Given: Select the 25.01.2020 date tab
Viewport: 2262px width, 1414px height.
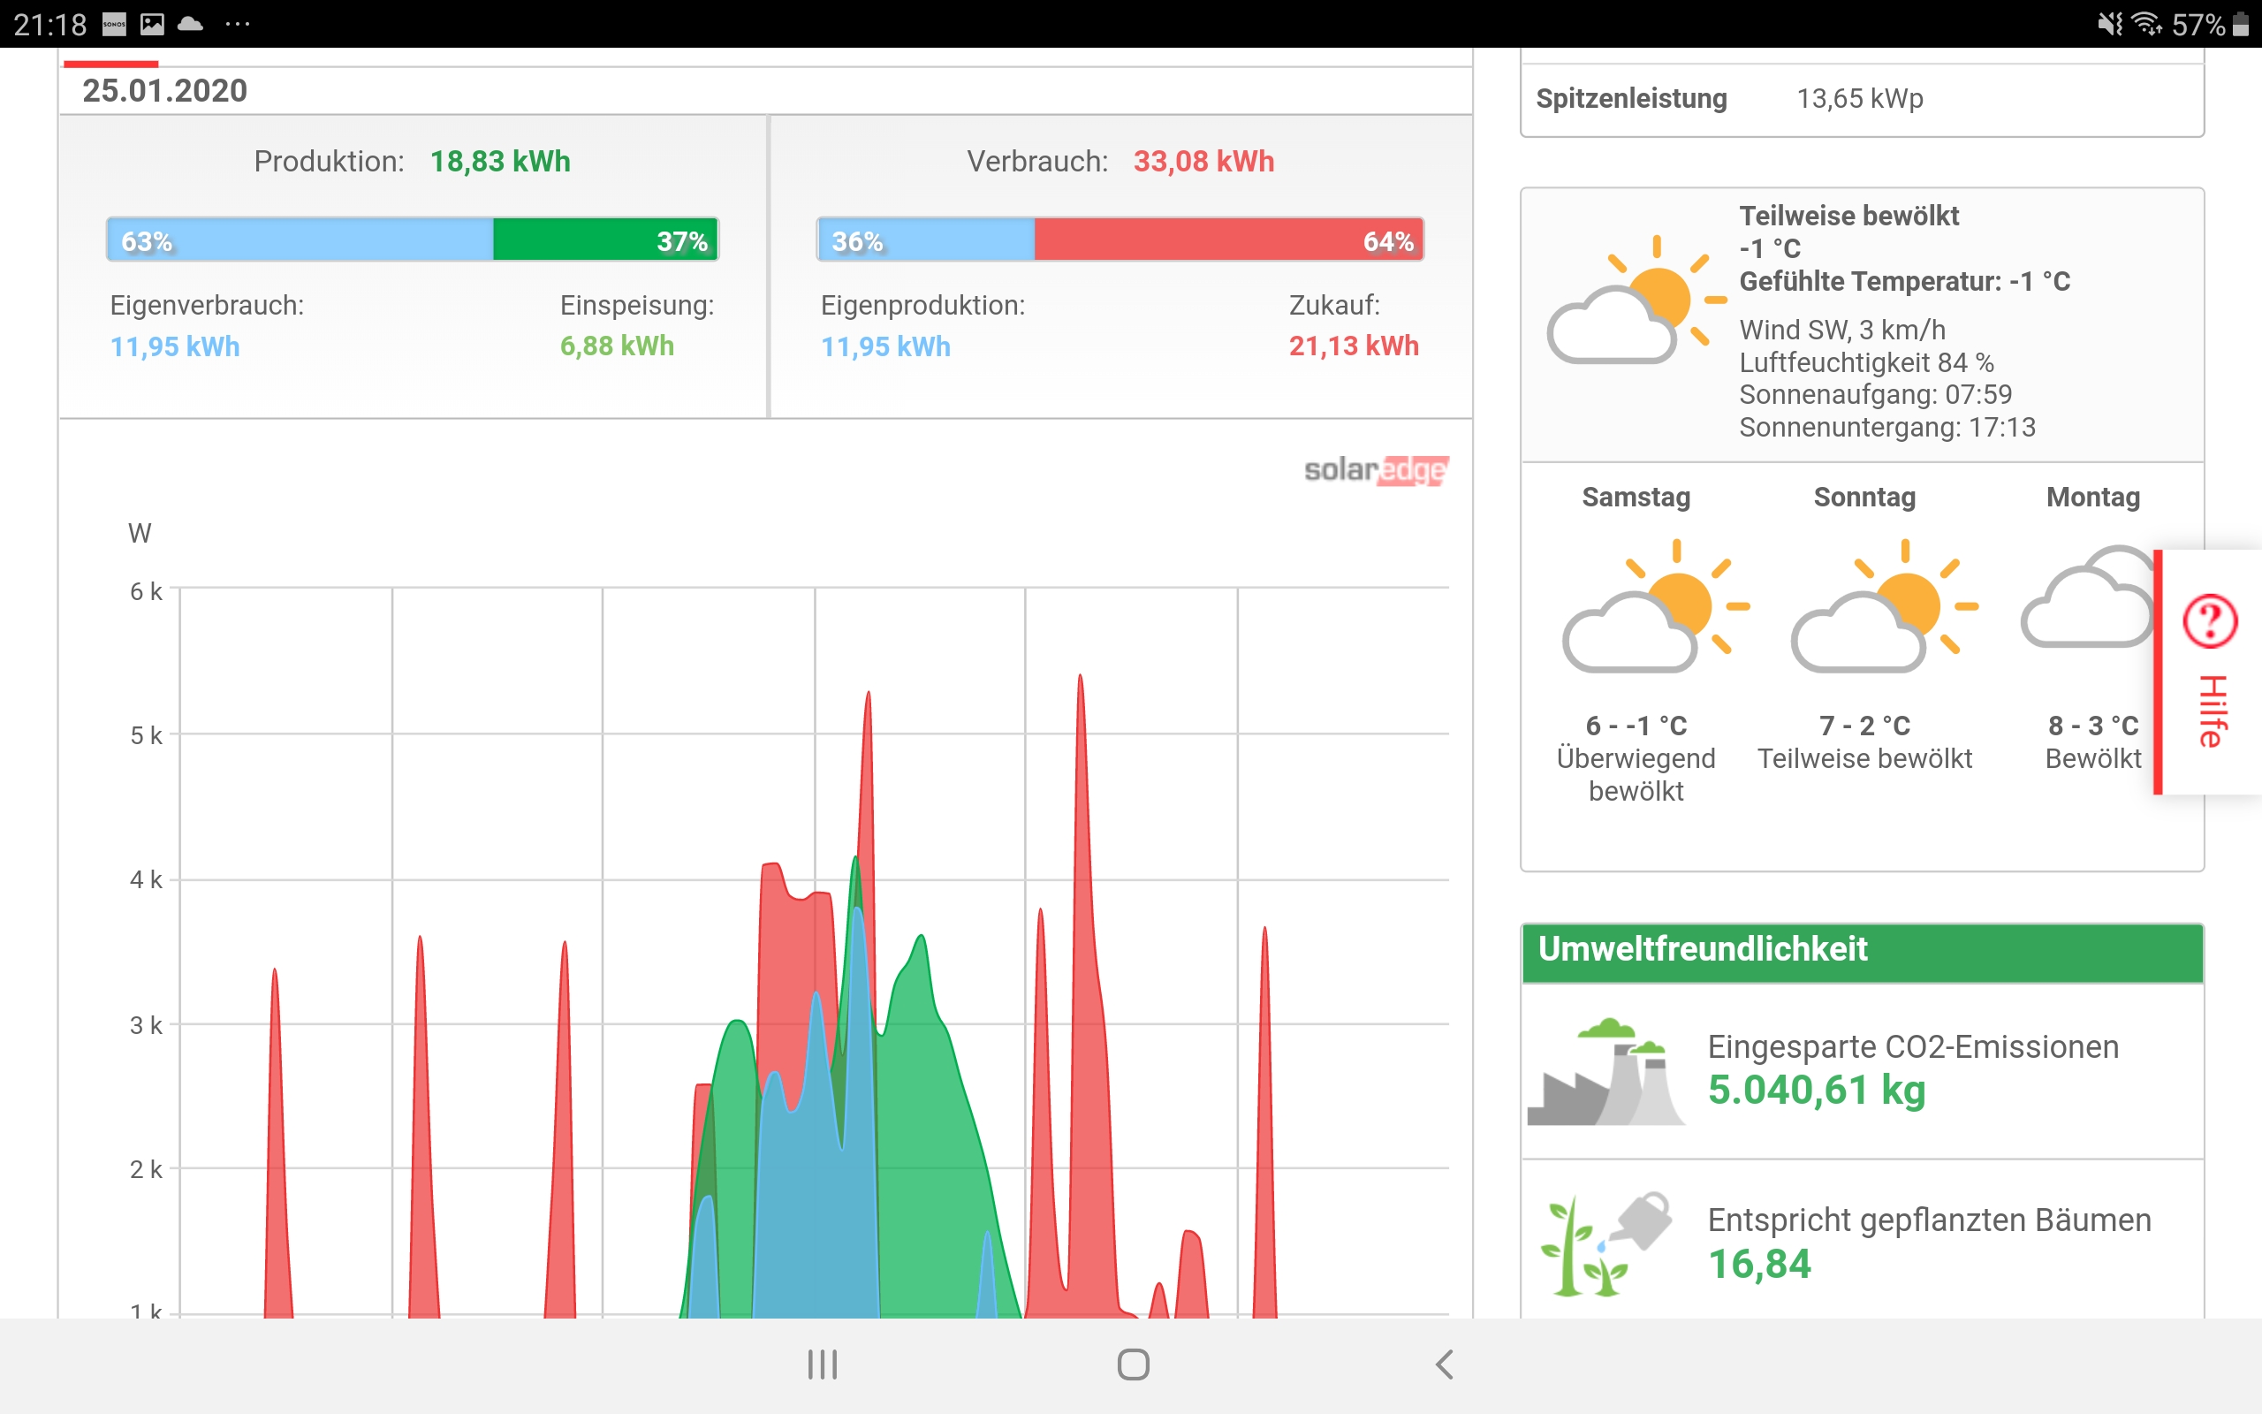Looking at the screenshot, I should tap(164, 91).
